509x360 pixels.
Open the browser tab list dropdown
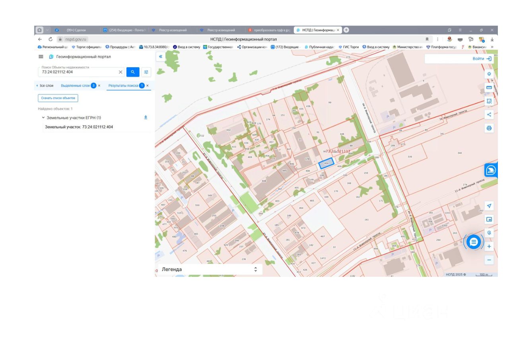tap(48, 30)
